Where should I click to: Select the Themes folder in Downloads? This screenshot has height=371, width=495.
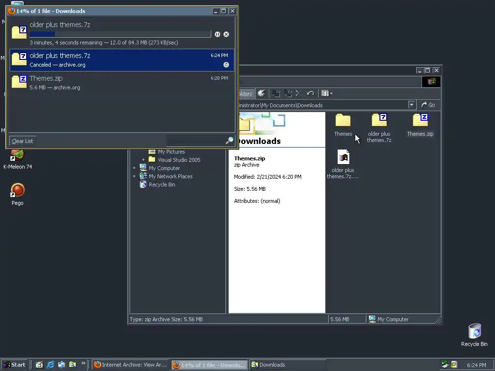click(x=343, y=125)
